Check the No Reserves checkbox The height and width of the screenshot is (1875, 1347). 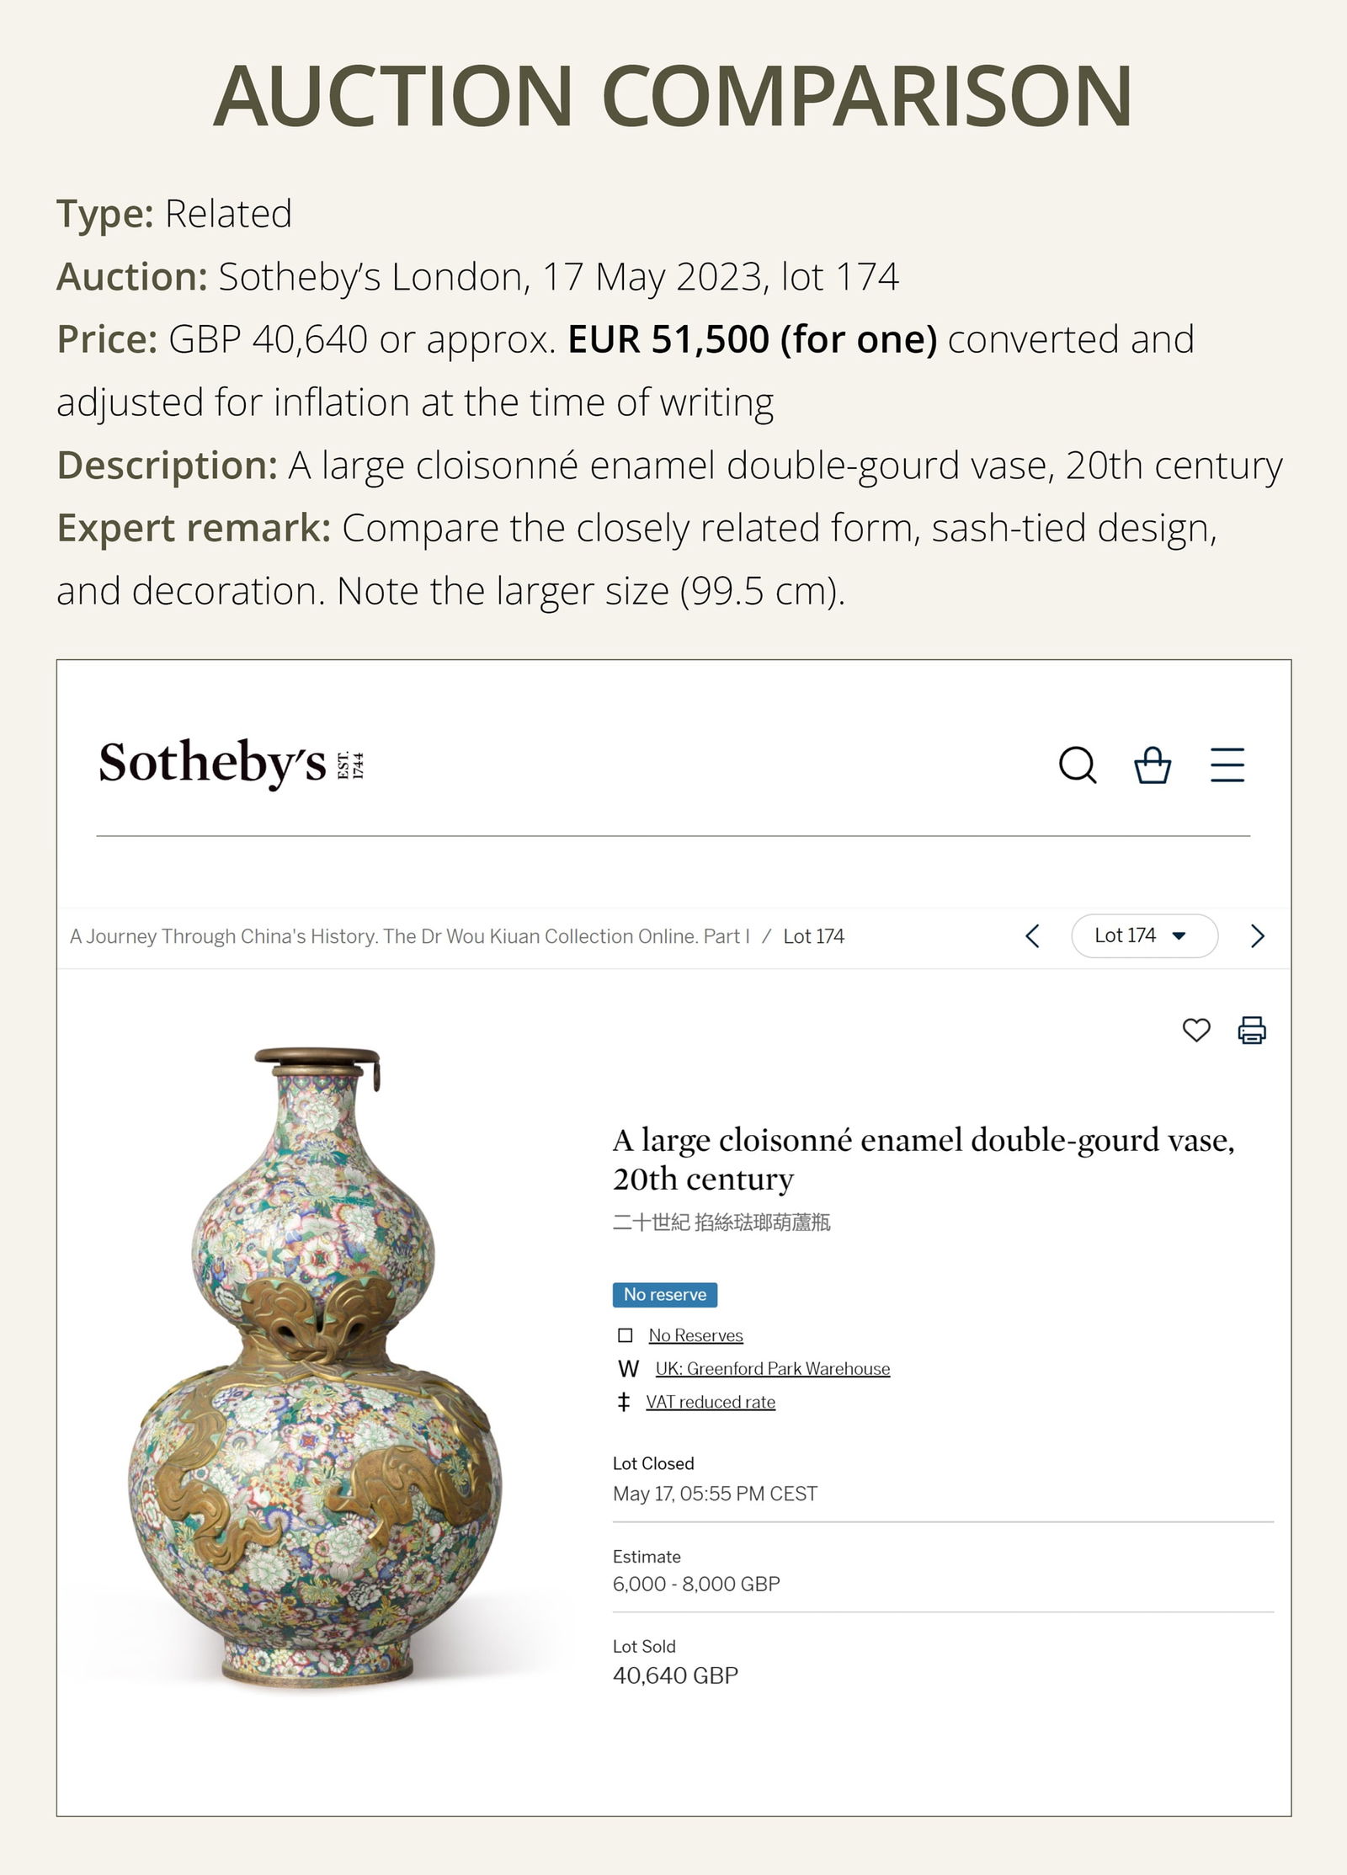[x=624, y=1335]
